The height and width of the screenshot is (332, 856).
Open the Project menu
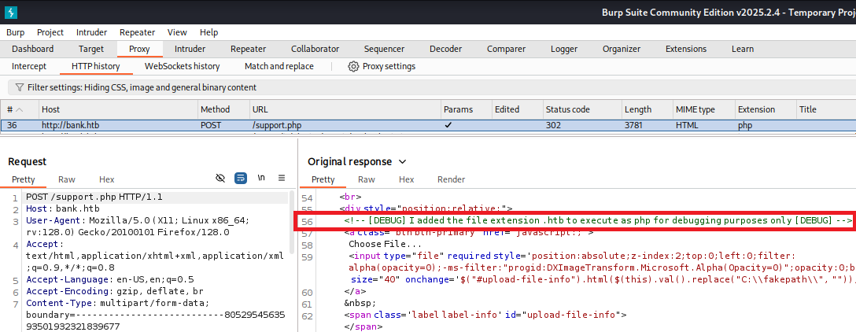click(x=50, y=32)
